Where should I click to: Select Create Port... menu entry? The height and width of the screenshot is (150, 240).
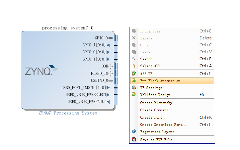click(x=172, y=117)
